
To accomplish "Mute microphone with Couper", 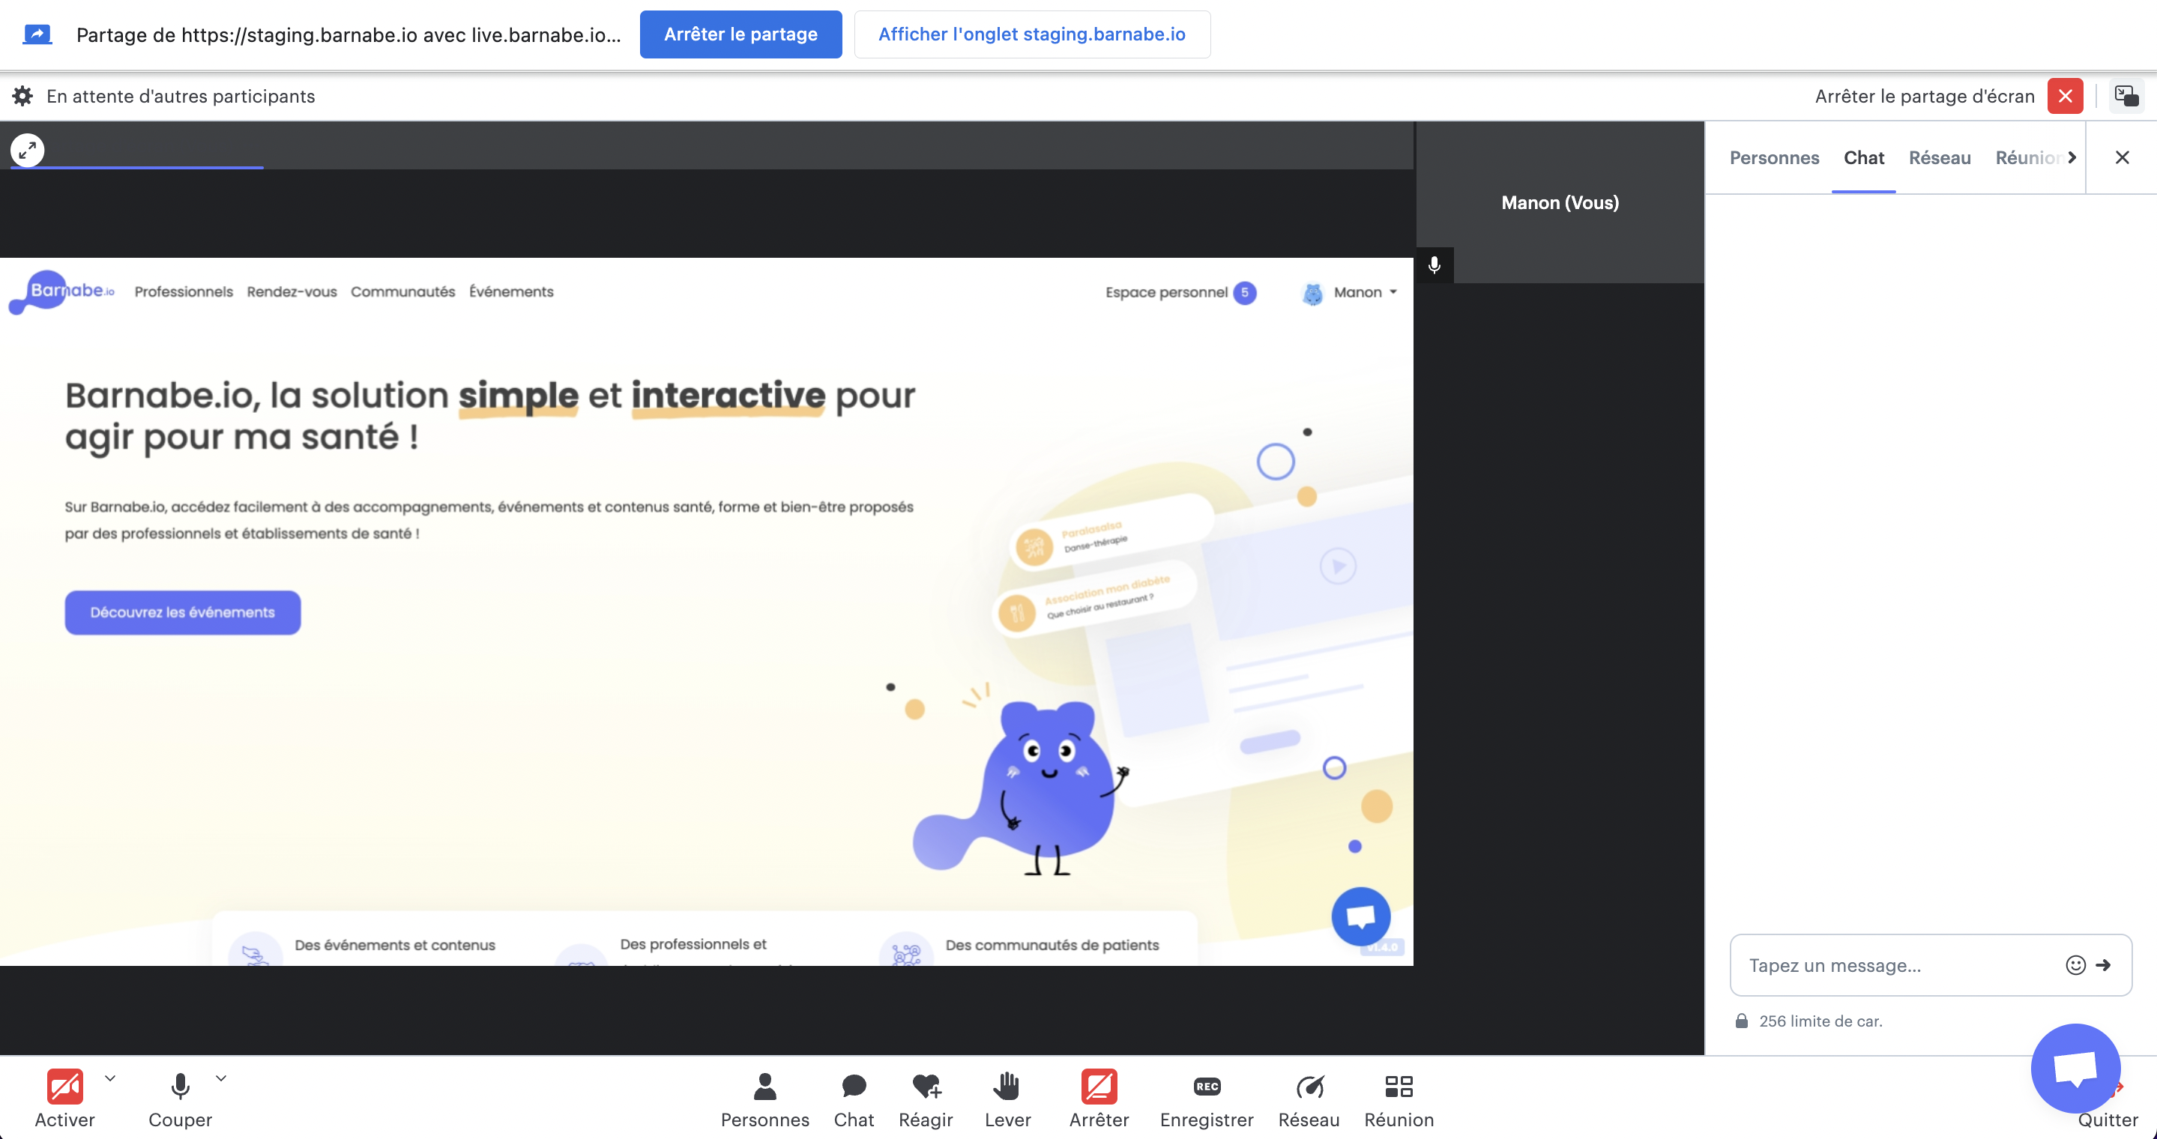I will [180, 1098].
